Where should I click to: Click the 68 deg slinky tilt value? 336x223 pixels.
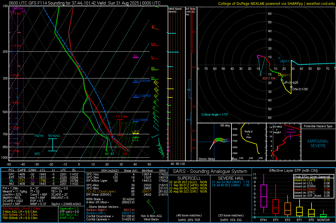225,125
